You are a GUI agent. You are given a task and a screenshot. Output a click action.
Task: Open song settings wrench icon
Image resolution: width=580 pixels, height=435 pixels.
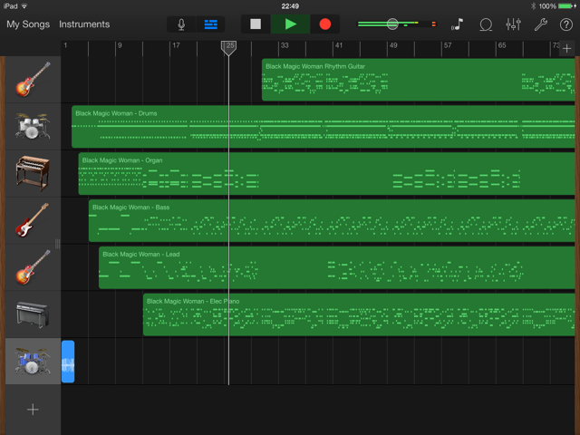point(540,24)
